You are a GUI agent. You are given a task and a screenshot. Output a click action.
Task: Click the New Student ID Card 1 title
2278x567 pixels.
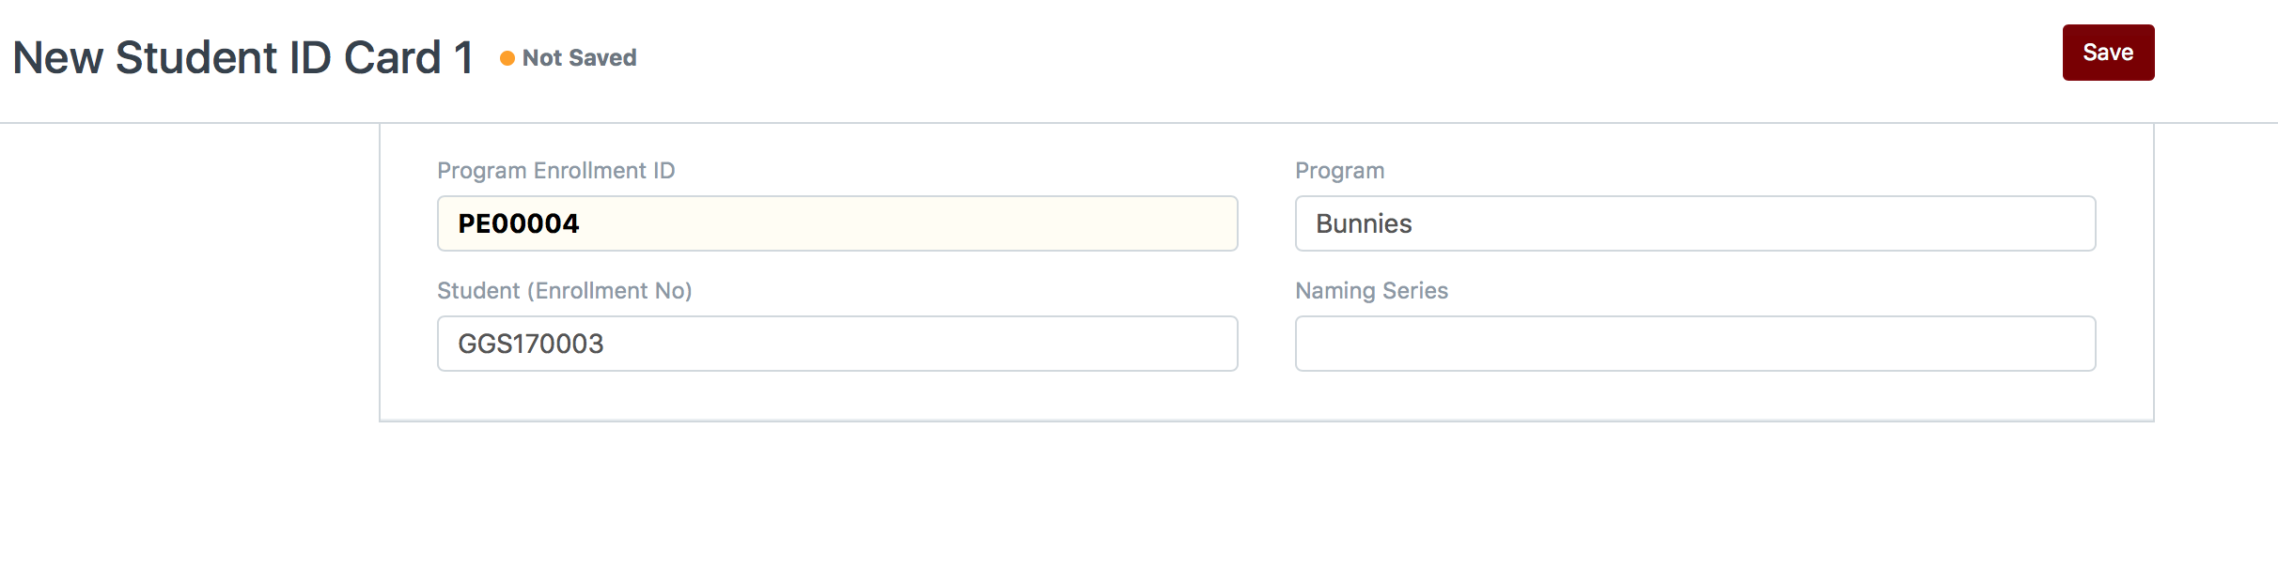(243, 57)
